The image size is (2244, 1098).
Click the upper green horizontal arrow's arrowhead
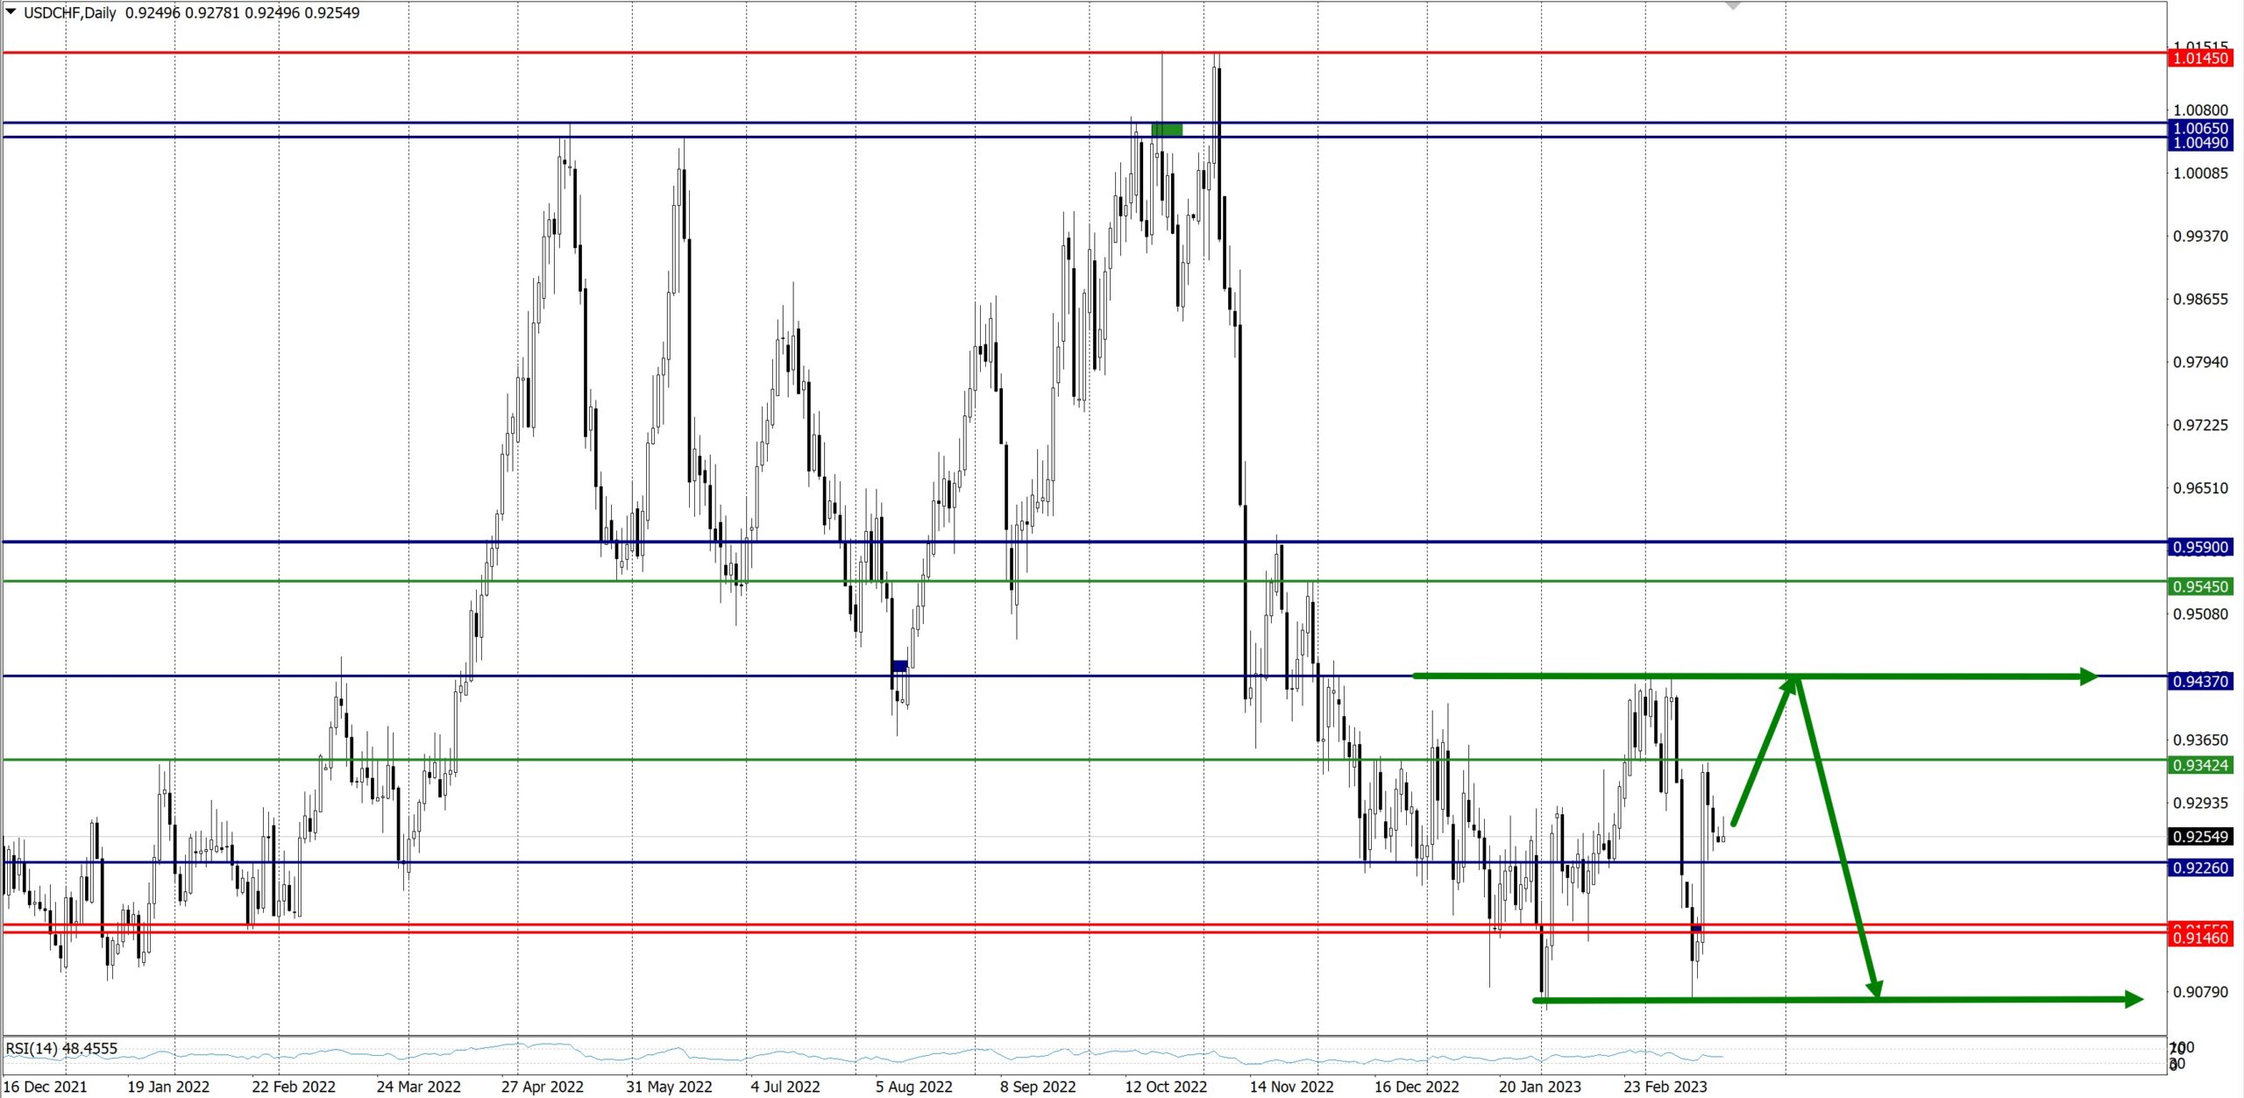click(2089, 677)
